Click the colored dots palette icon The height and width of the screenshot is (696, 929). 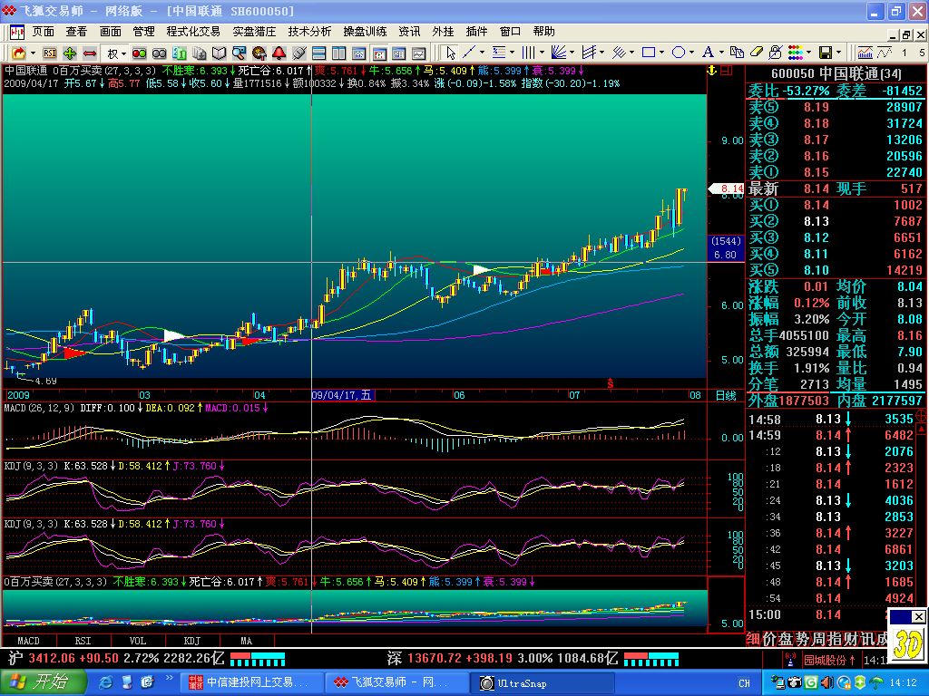pyautogui.click(x=796, y=53)
